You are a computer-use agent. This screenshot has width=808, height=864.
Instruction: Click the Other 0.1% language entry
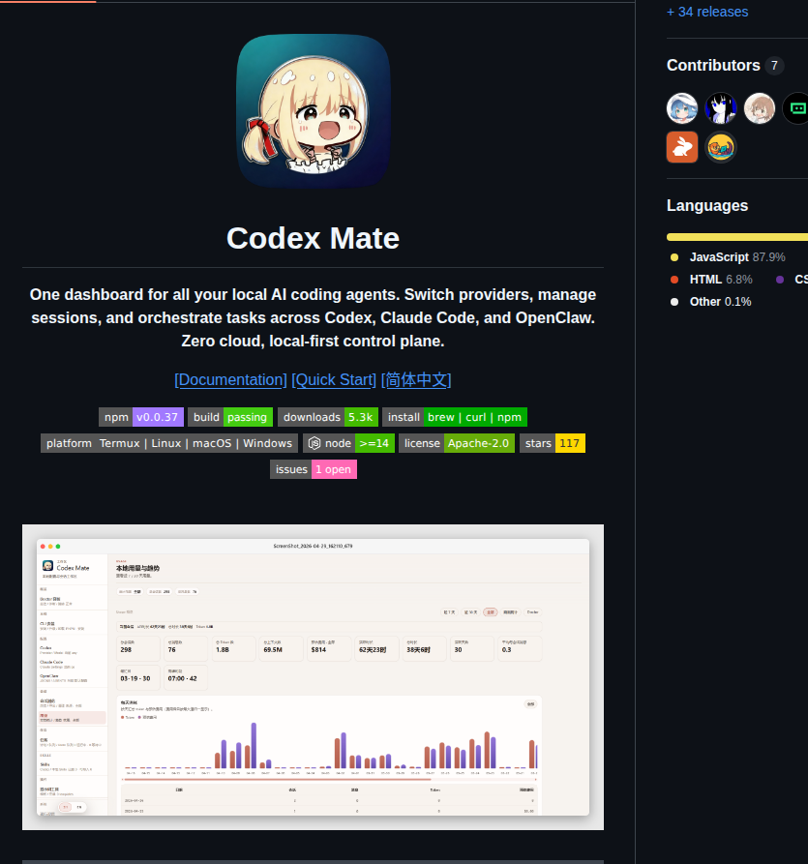click(710, 302)
